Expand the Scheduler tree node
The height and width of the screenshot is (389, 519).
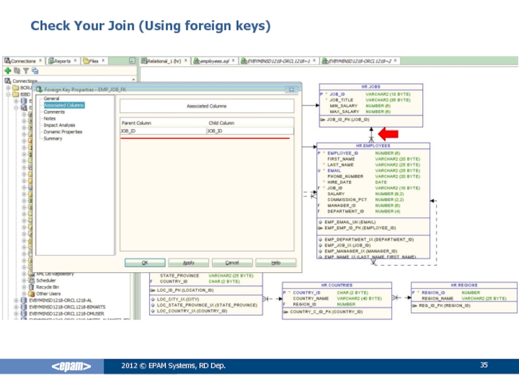tap(24, 280)
